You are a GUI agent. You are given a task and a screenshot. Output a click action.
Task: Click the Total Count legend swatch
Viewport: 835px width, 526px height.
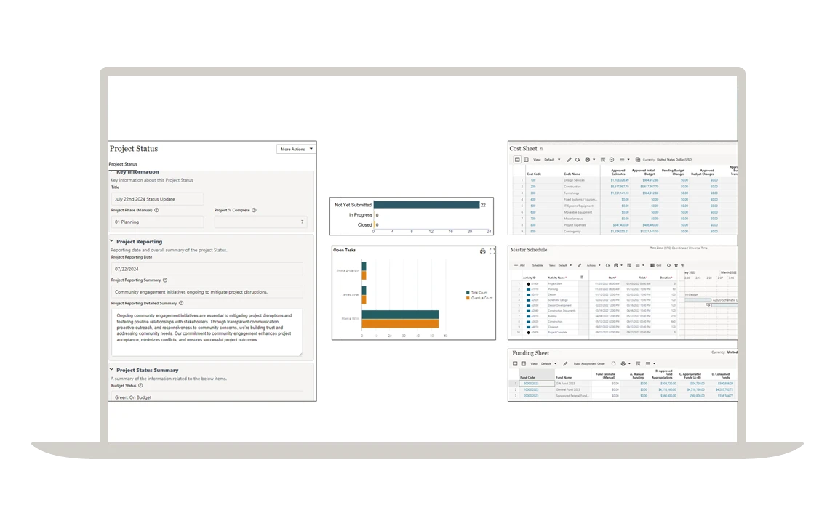(467, 293)
